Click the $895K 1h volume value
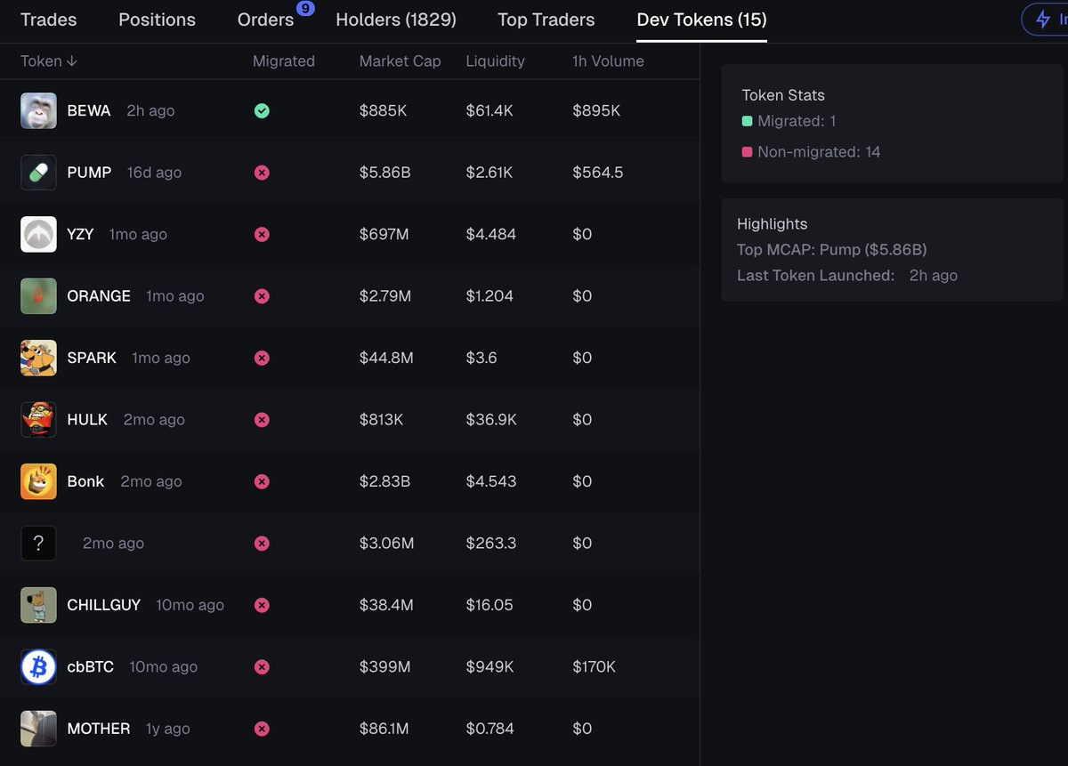This screenshot has height=766, width=1068. pos(596,111)
